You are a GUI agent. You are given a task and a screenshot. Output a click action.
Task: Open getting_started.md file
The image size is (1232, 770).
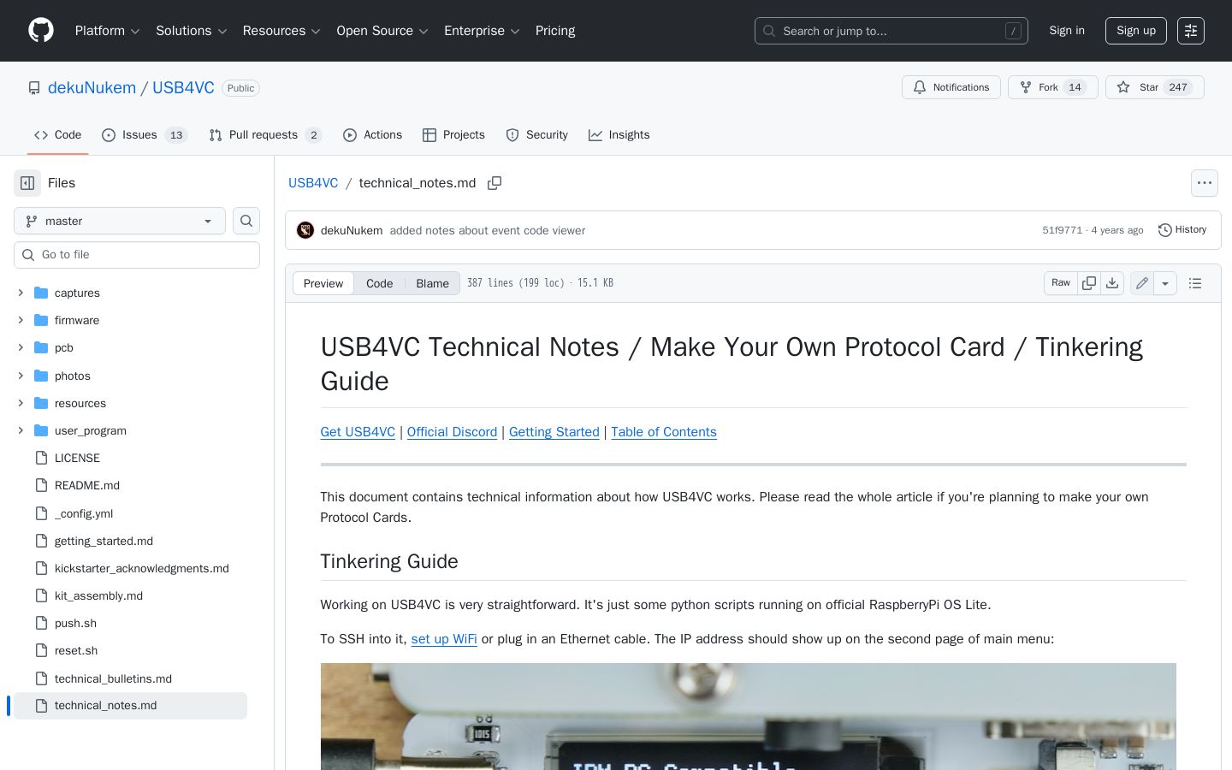(x=104, y=541)
